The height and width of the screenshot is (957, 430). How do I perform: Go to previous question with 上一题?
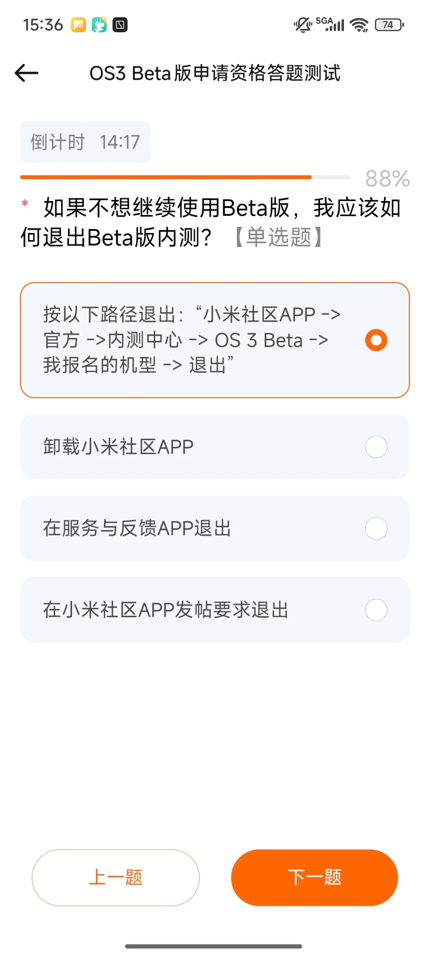(x=115, y=877)
